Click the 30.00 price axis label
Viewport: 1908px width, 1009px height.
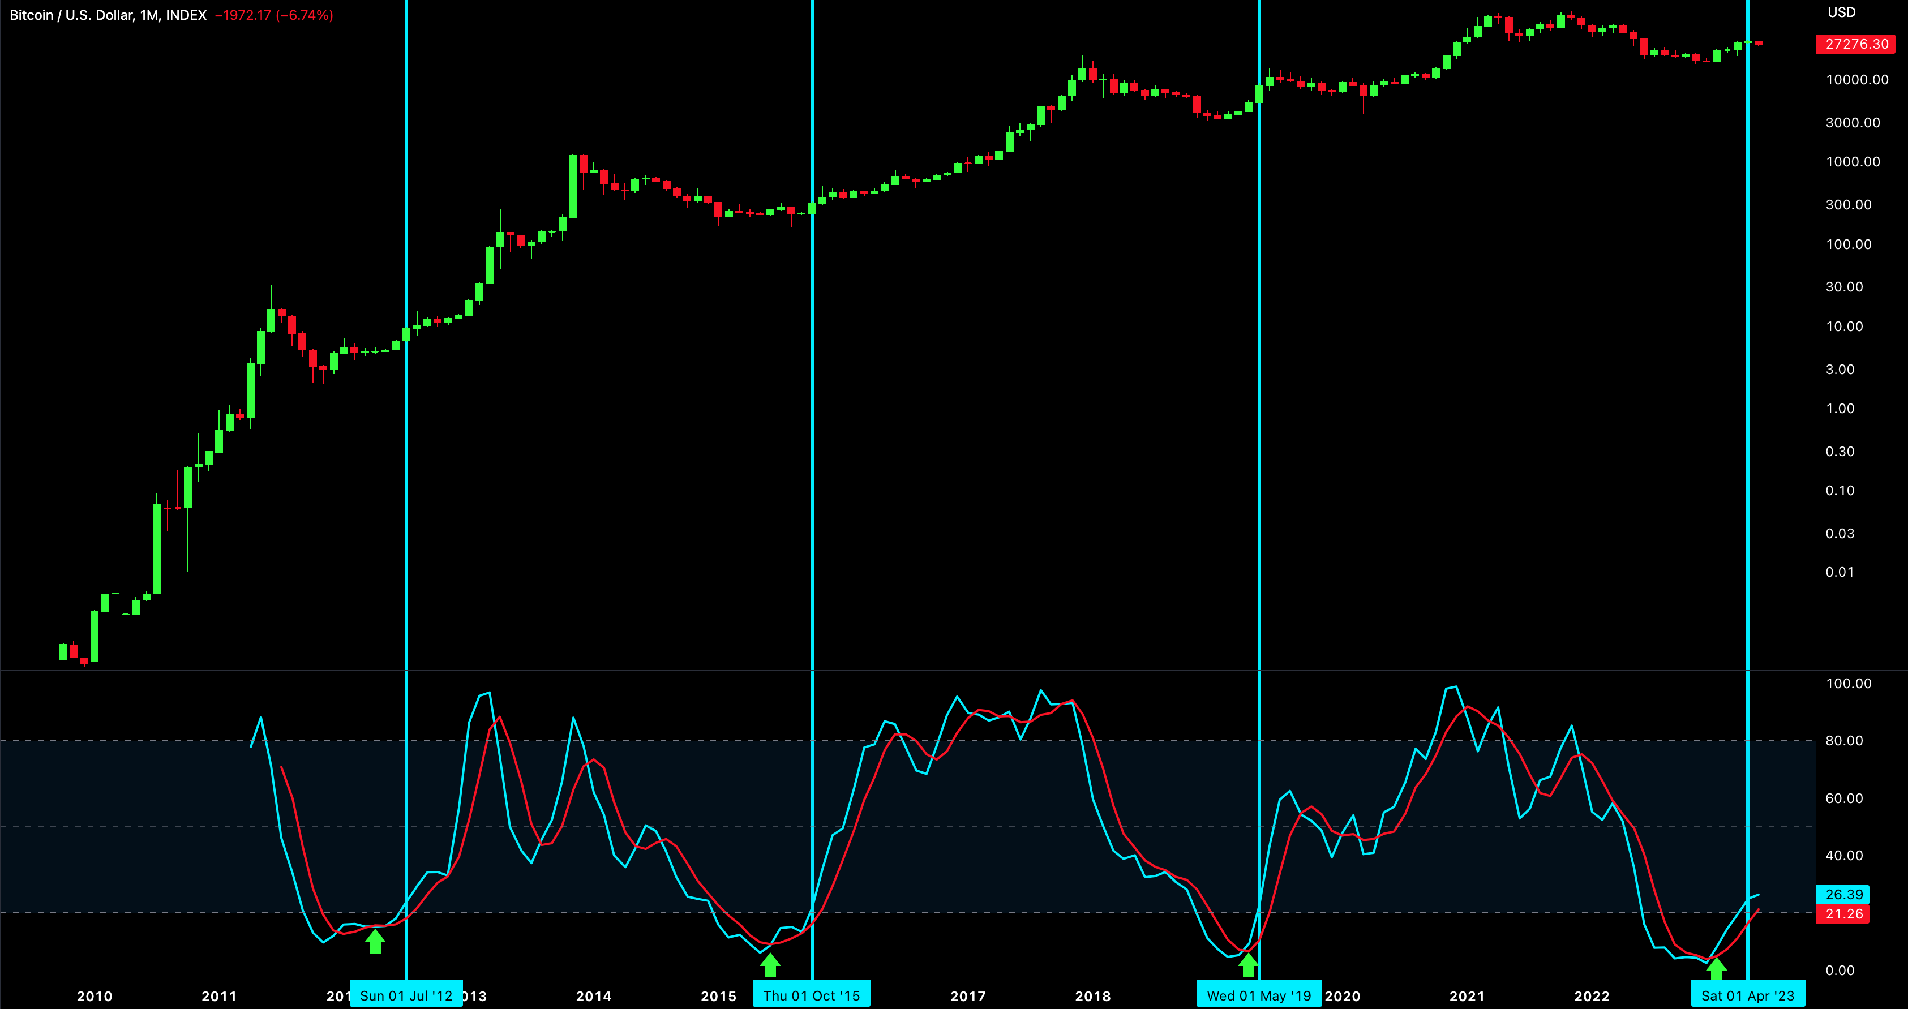tap(1844, 286)
